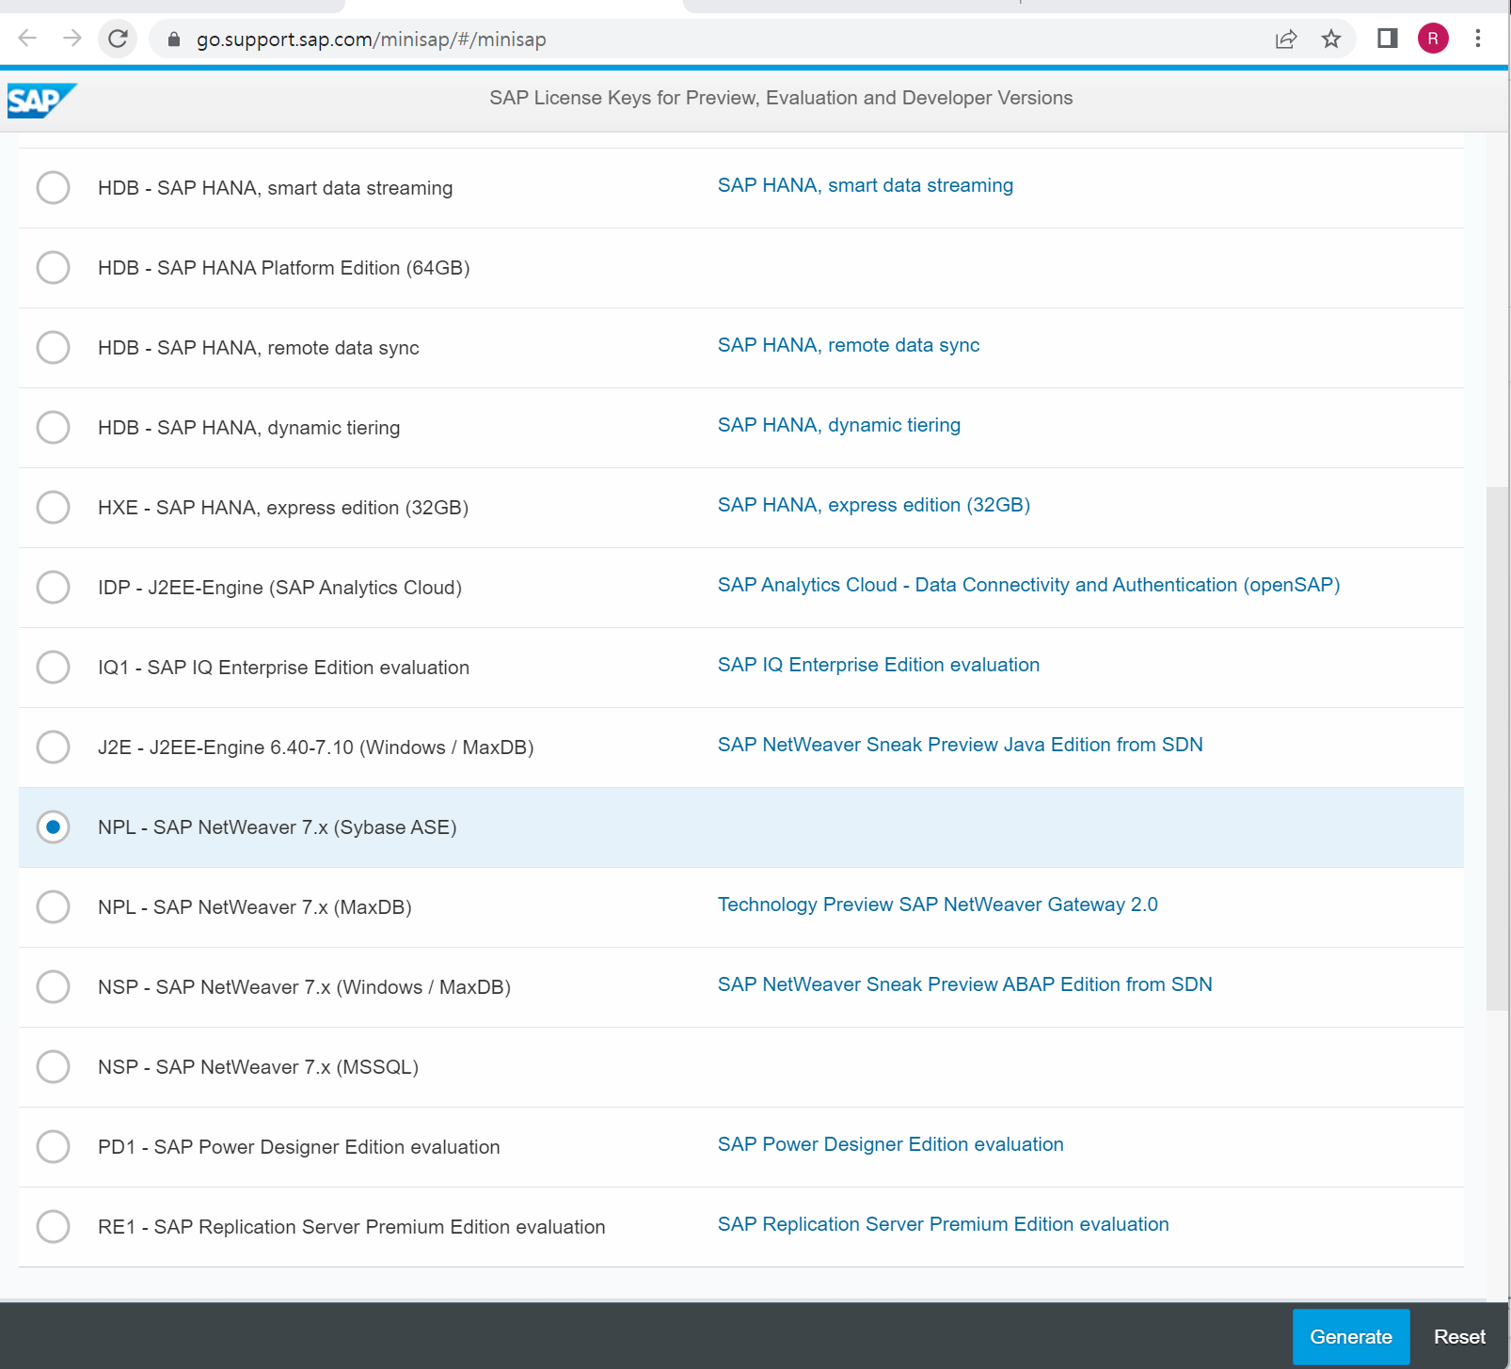Open SAP Analytics Cloud openSAP link
The image size is (1511, 1369).
1028,585
